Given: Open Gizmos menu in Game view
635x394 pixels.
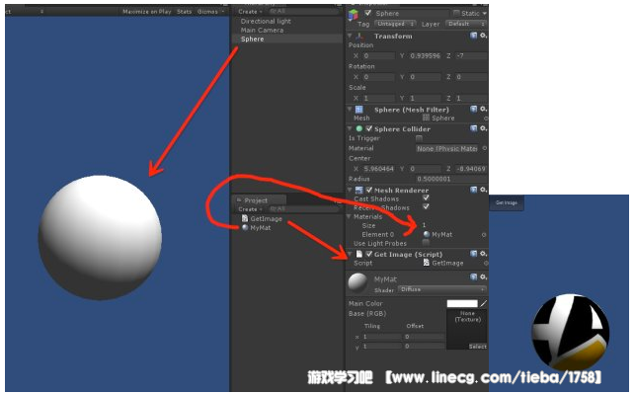Looking at the screenshot, I should [210, 12].
